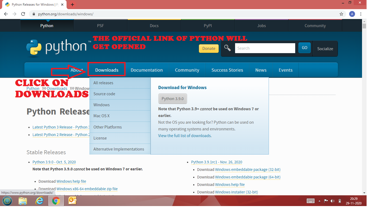Click the Chrome icon in the taskbar
This screenshot has width=369, height=209.
point(56,201)
